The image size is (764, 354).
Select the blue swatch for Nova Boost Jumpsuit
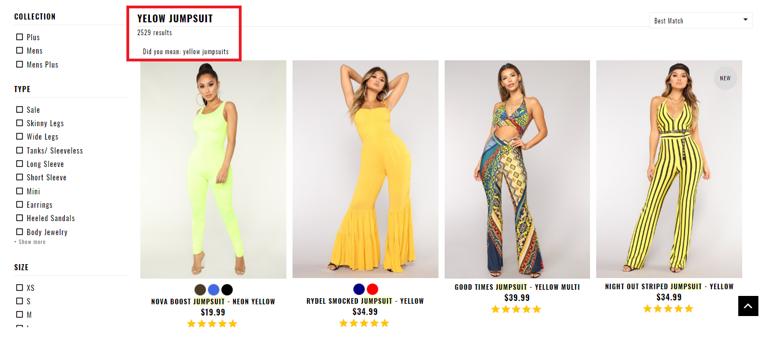(x=214, y=290)
